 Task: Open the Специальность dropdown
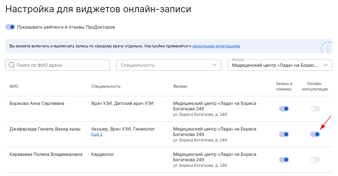[x=168, y=65]
